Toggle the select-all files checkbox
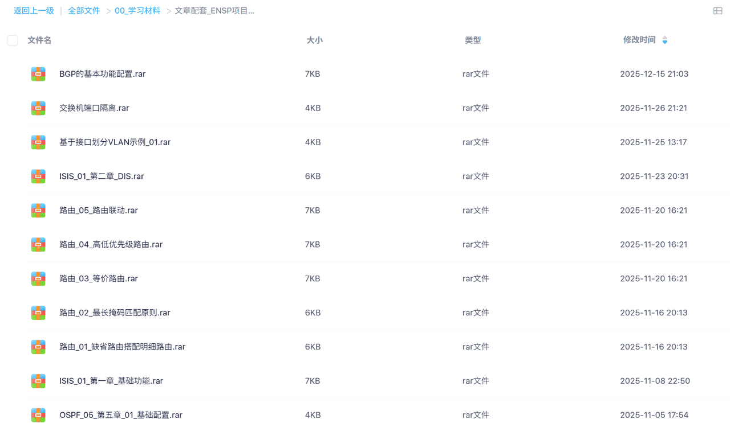This screenshot has width=730, height=423. tap(13, 40)
